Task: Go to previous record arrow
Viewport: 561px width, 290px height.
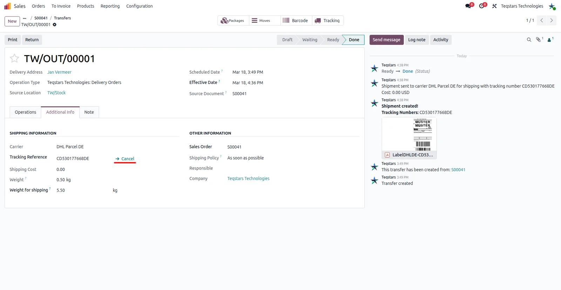Action: coord(542,20)
